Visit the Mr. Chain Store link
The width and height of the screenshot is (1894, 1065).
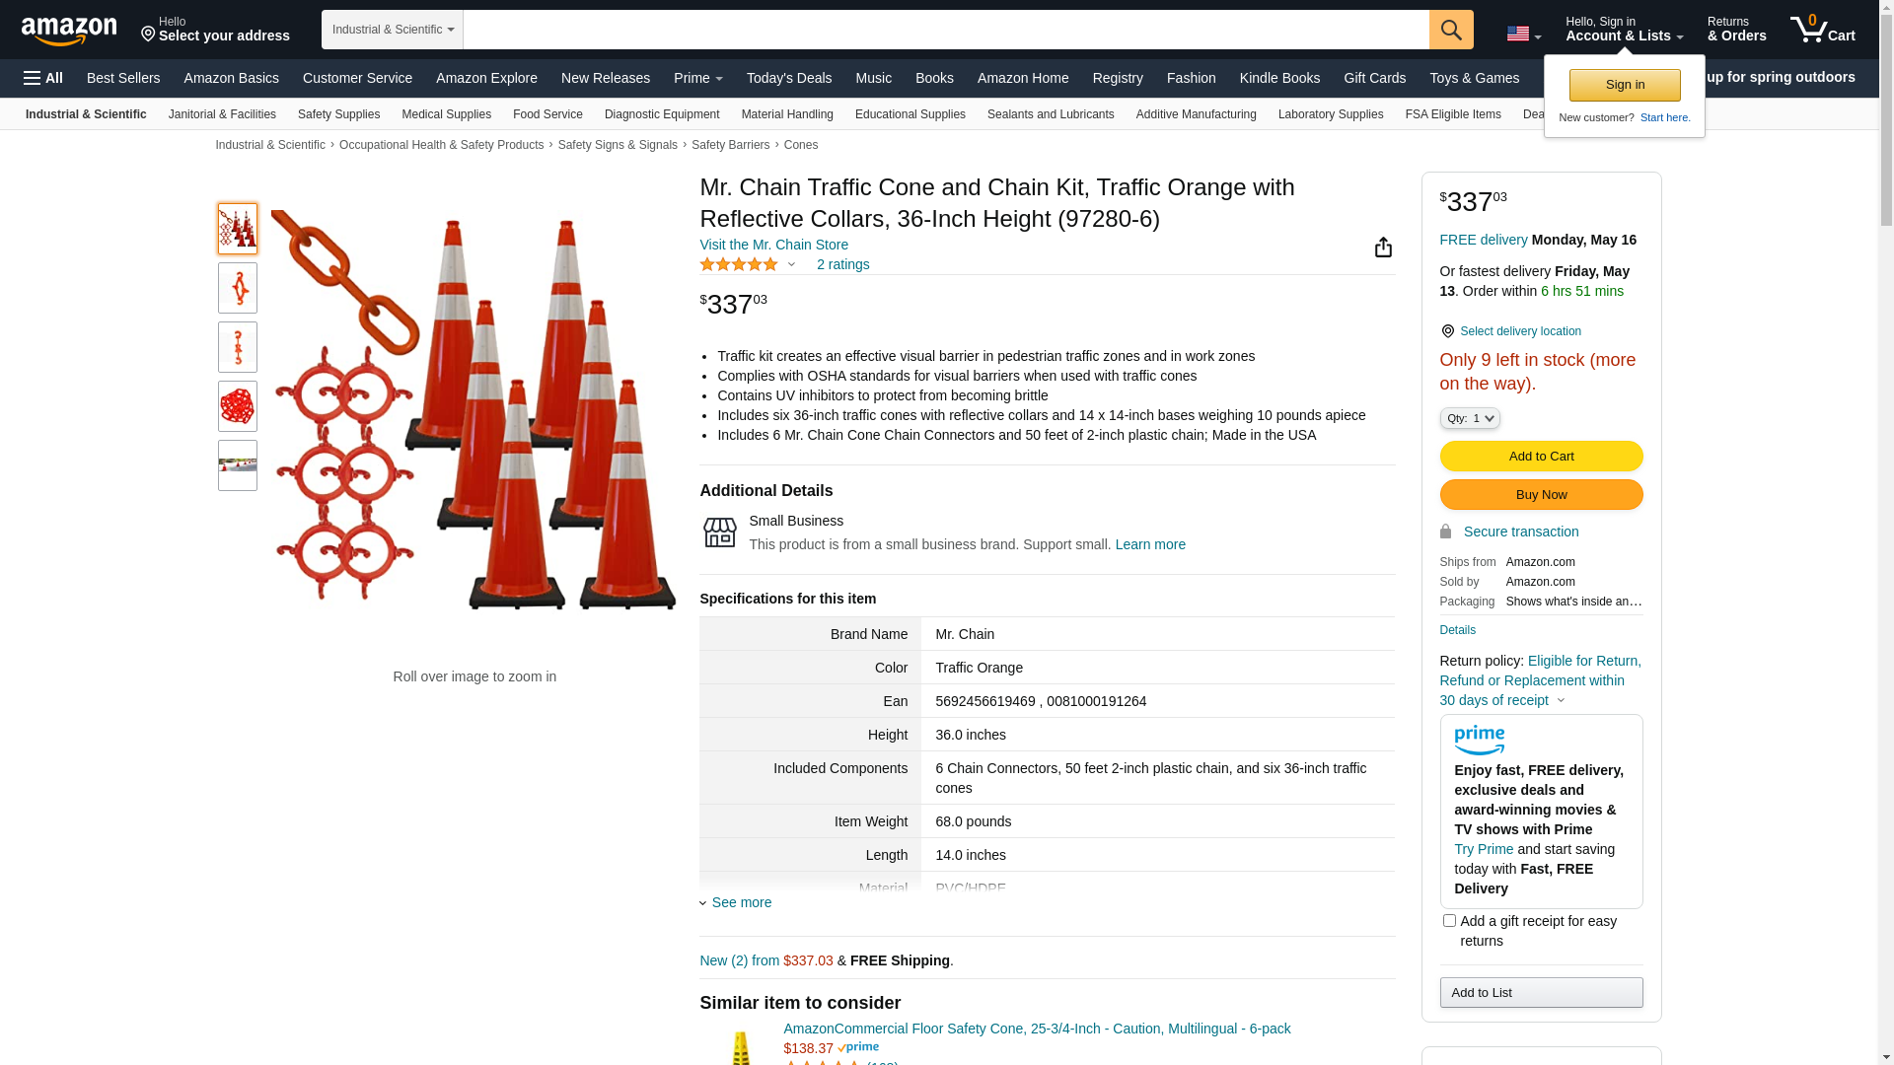(x=773, y=245)
